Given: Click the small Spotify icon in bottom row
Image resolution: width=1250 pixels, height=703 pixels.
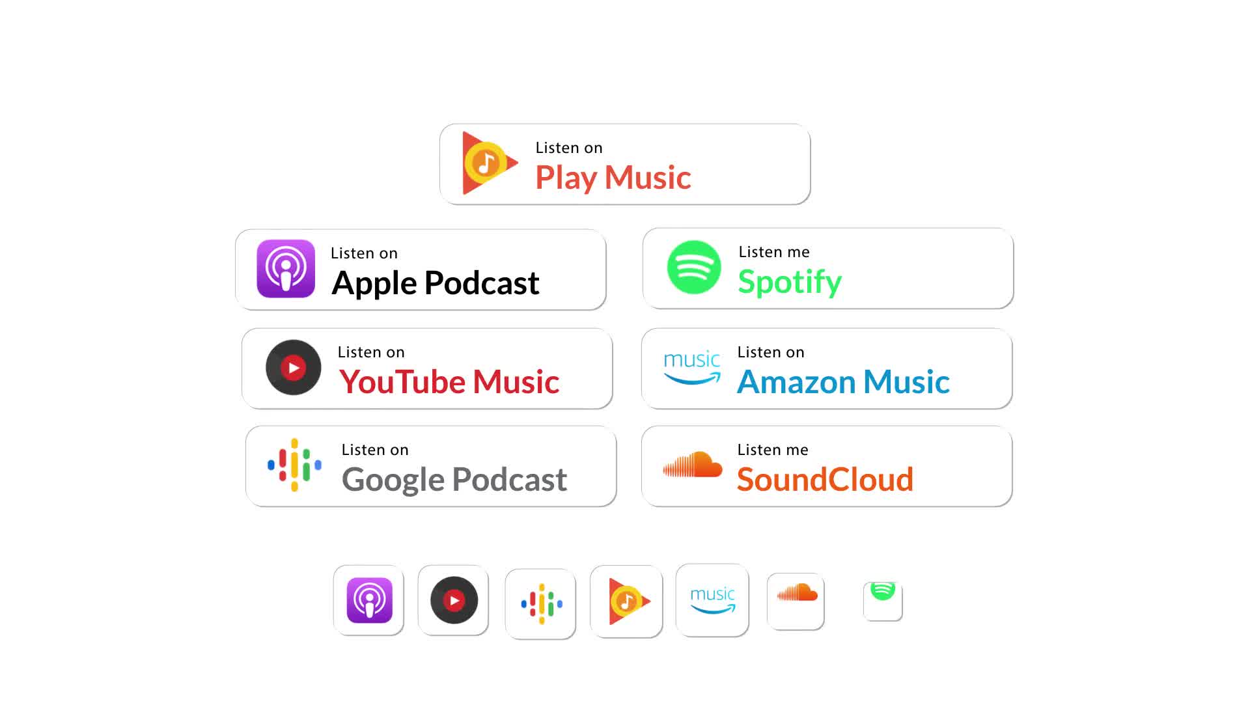Looking at the screenshot, I should point(883,598).
